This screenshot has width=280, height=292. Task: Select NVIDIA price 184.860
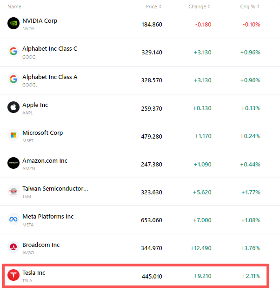coord(152,24)
